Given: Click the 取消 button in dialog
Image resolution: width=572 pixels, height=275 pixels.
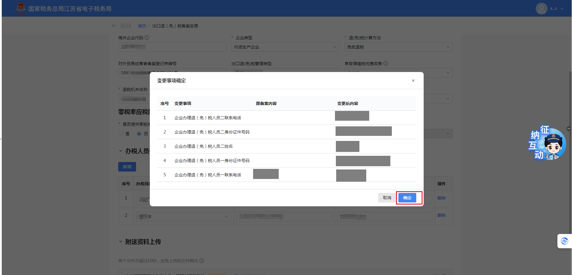Looking at the screenshot, I should [x=387, y=198].
